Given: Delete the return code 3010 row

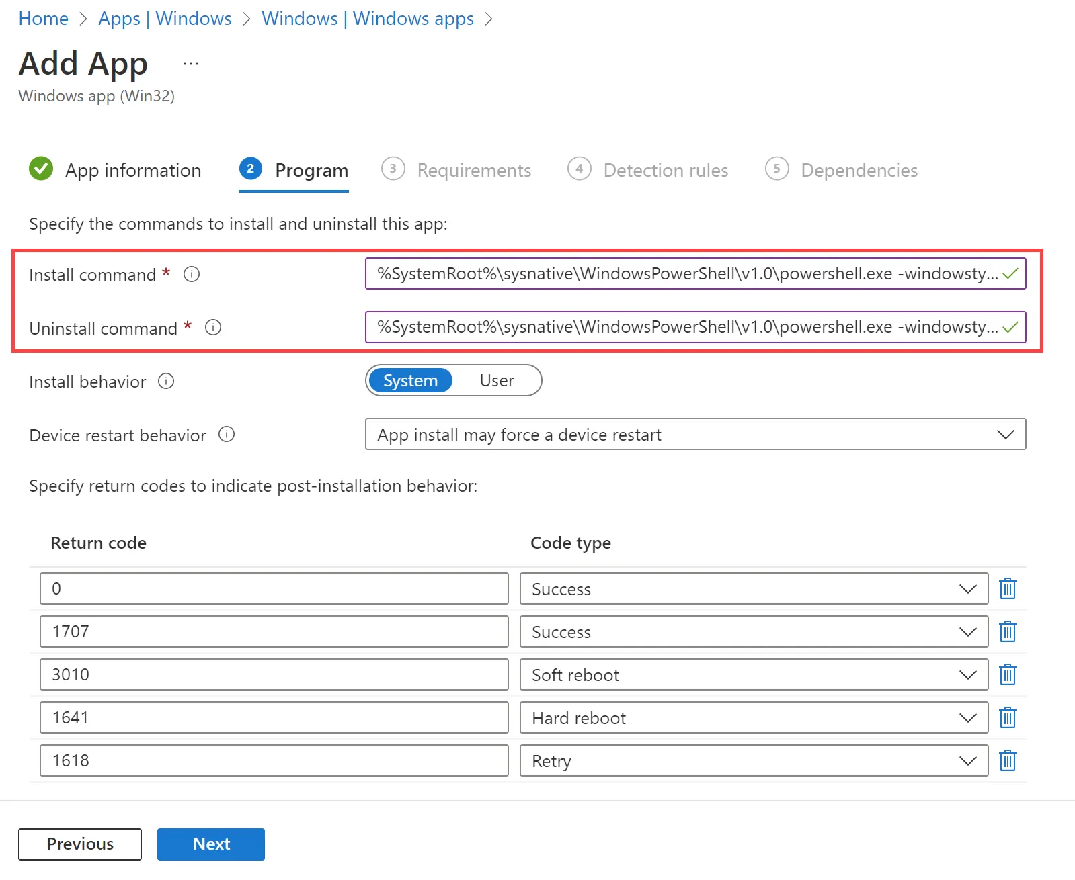Looking at the screenshot, I should pyautogui.click(x=1007, y=674).
